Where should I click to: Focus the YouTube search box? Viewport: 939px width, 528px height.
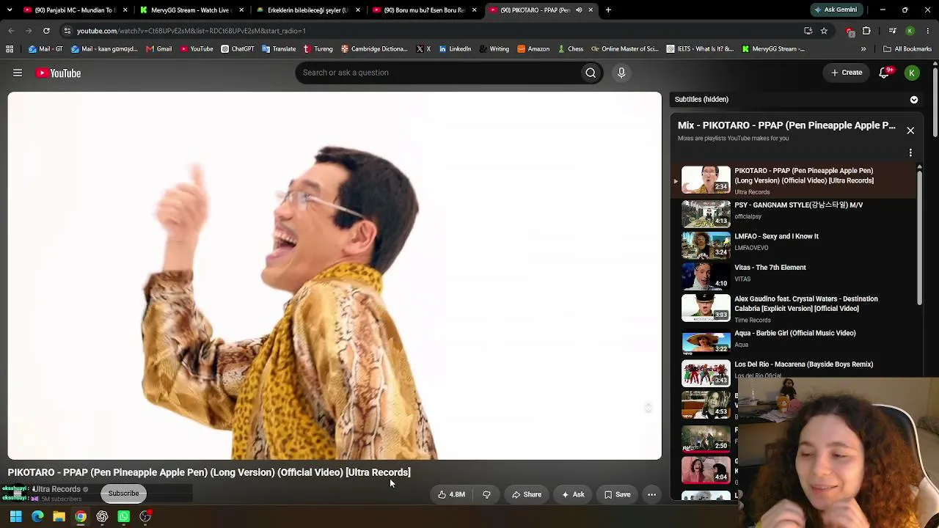(x=437, y=73)
